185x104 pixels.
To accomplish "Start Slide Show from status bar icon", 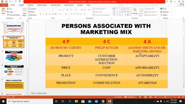I will 156,97.
